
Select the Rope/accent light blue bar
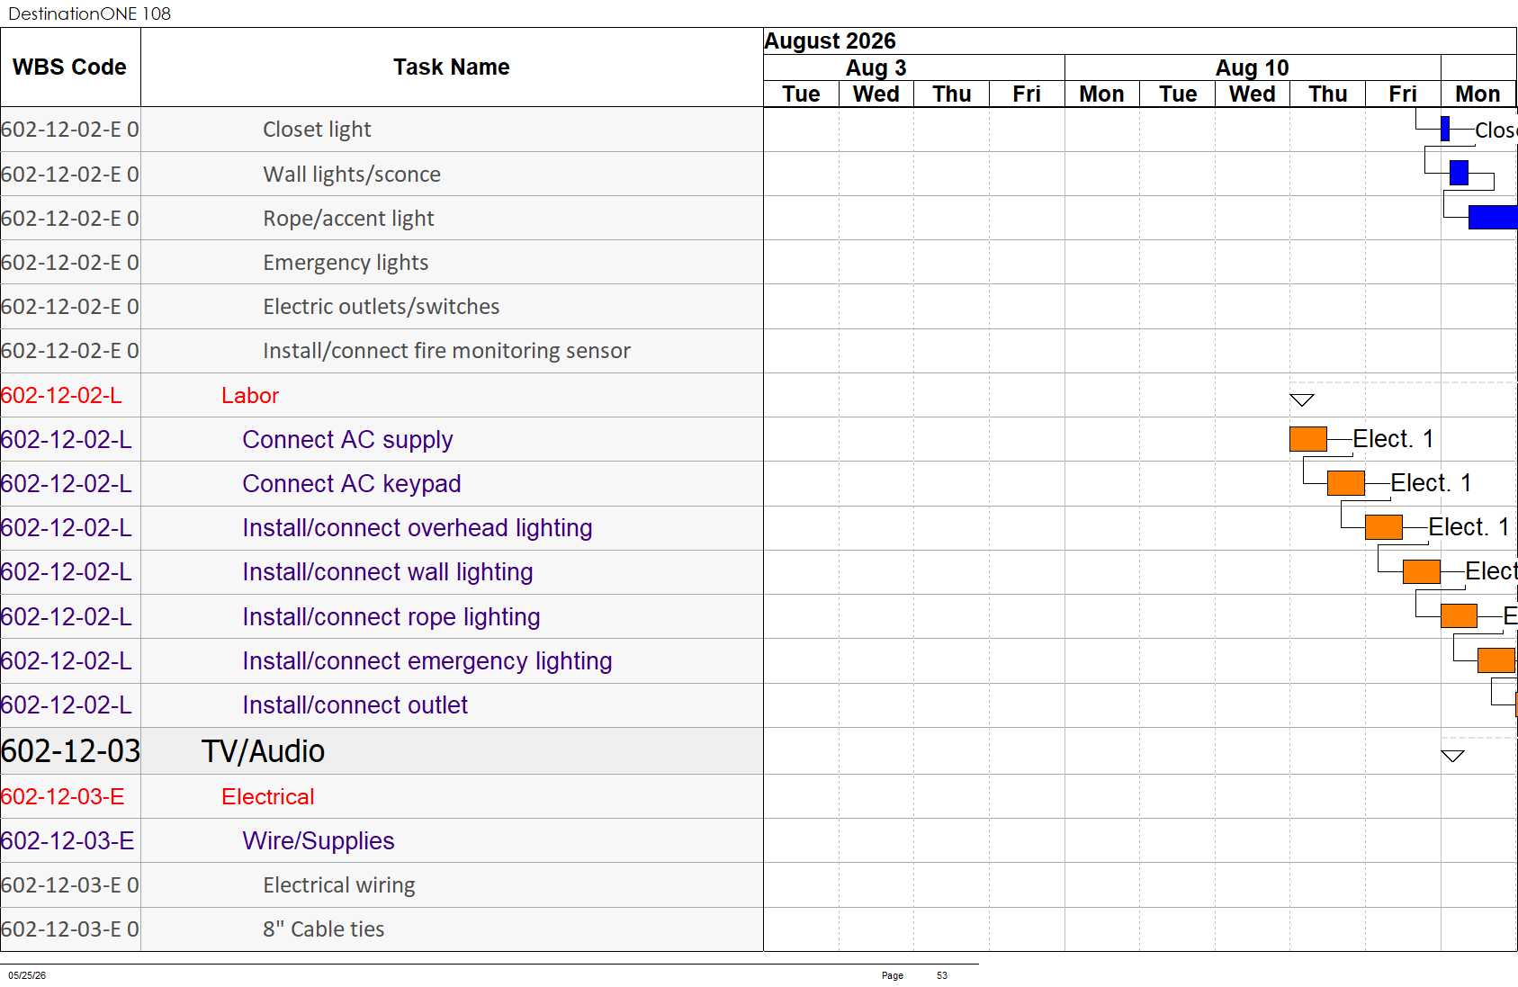(1493, 217)
